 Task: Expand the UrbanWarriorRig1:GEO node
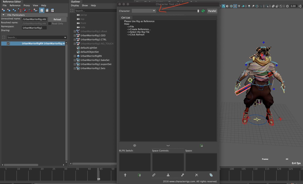pos(75,36)
